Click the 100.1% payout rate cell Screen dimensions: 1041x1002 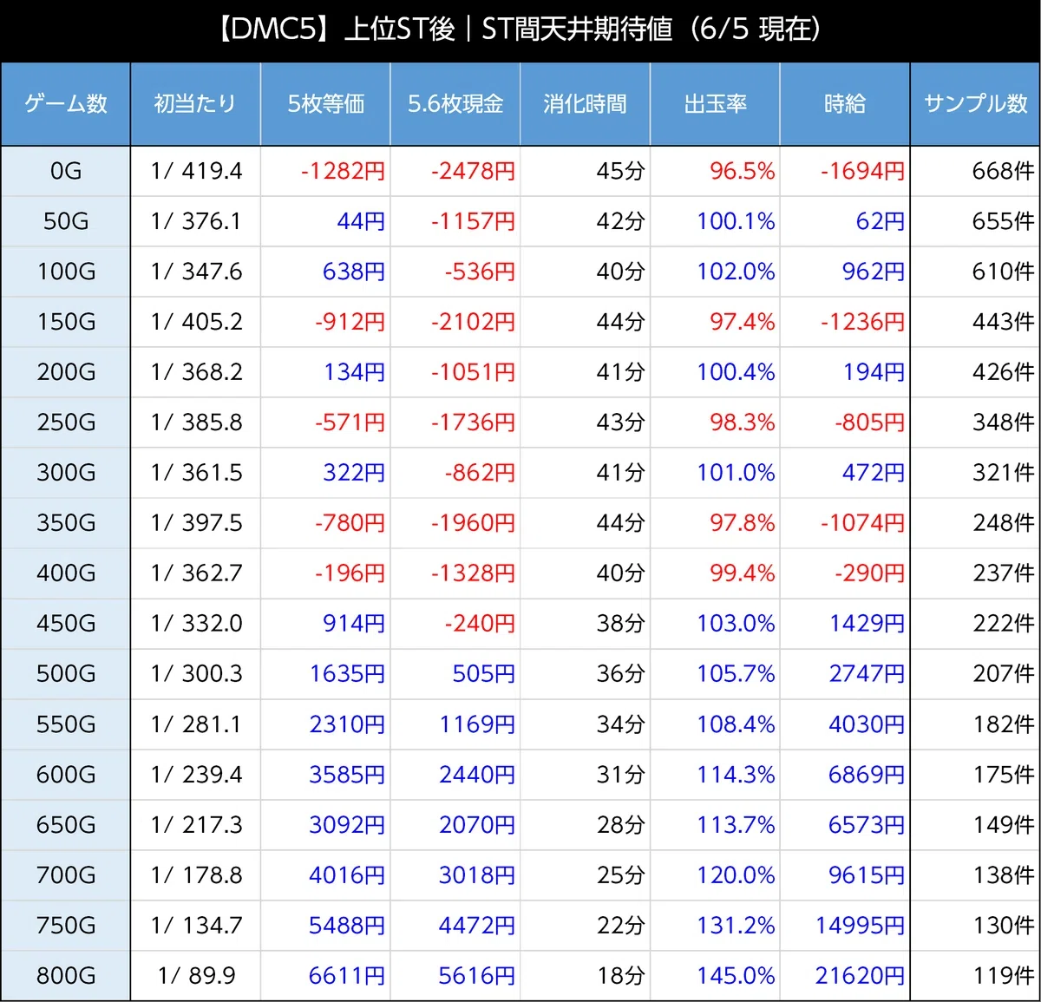(x=716, y=221)
